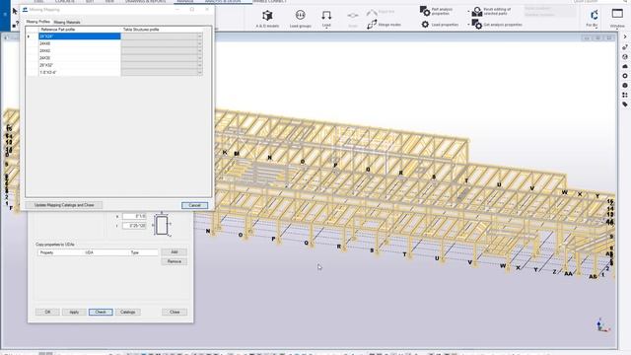The width and height of the screenshot is (631, 355).
Task: Click the rectangular profile preview image
Action: tap(162, 225)
